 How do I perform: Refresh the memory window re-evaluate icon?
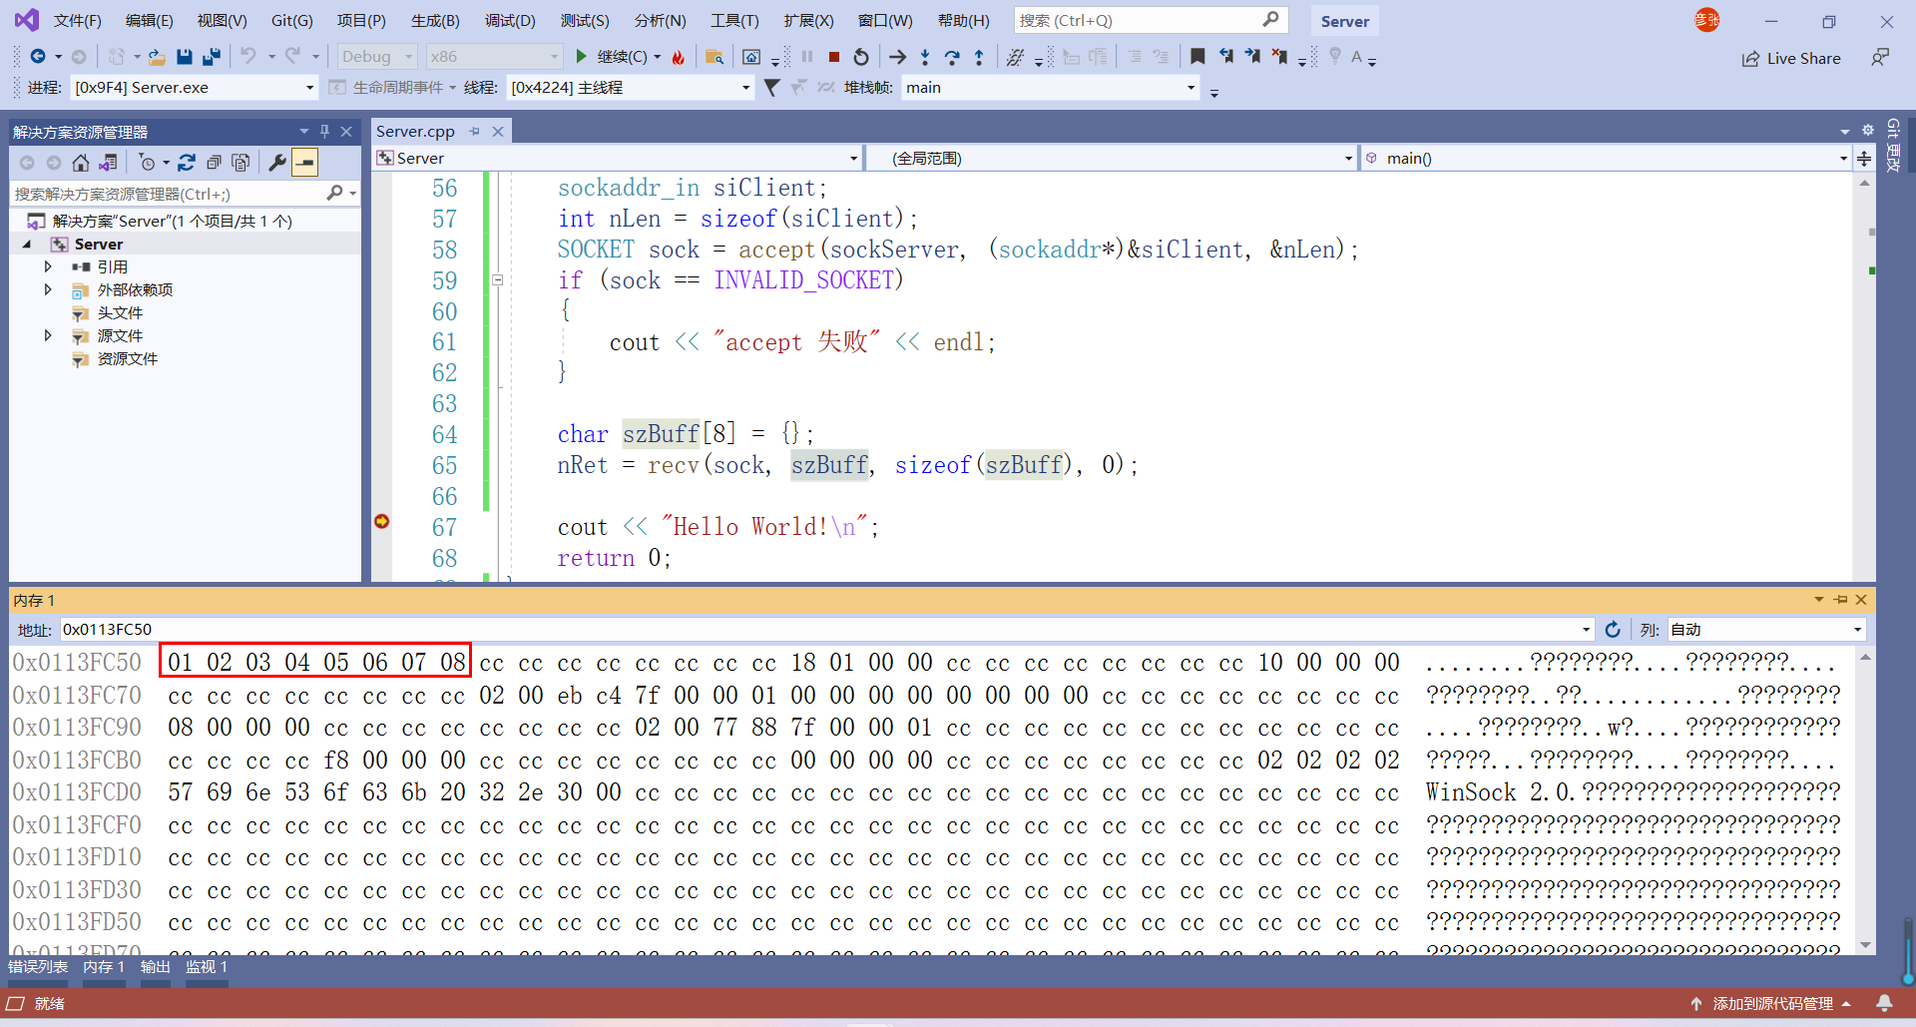(1613, 630)
